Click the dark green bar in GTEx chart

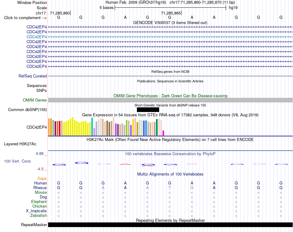coord(157,127)
